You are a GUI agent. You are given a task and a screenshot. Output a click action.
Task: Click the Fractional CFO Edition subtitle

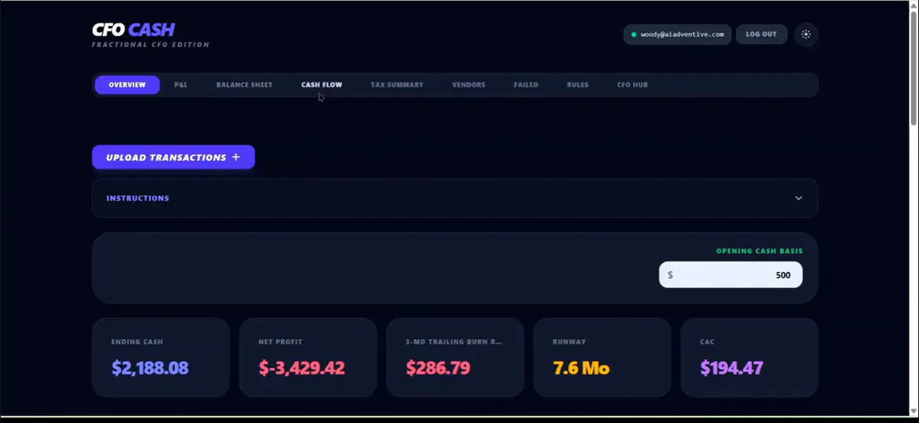(x=151, y=45)
